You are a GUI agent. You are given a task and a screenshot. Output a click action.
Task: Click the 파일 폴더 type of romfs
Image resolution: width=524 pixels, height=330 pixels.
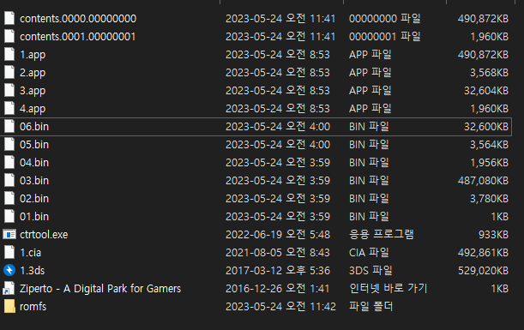coord(371,306)
